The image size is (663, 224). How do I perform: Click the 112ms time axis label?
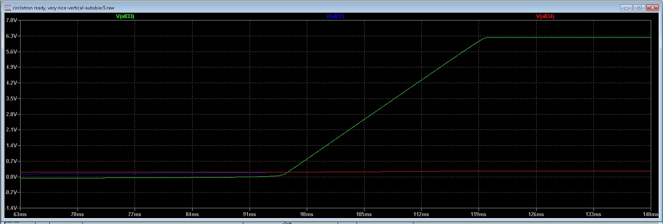[421, 214]
